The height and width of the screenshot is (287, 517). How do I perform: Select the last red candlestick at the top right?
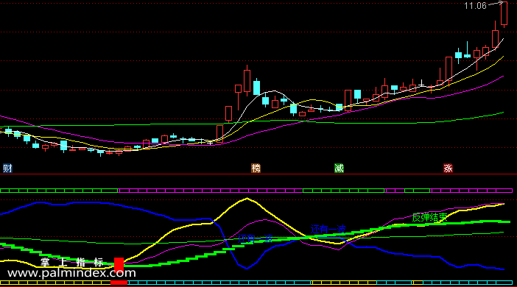coord(504,14)
